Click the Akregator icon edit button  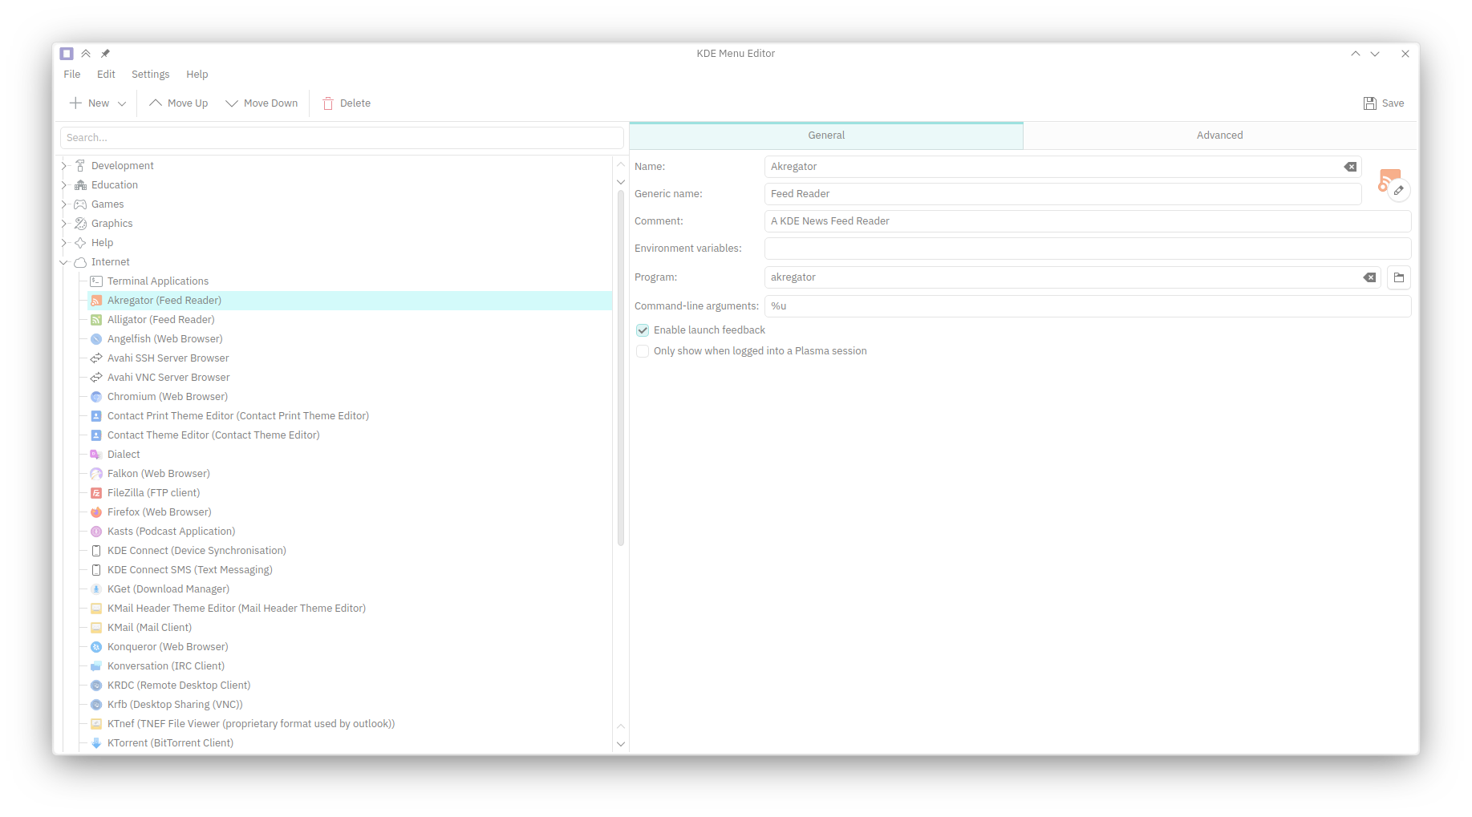click(1398, 191)
